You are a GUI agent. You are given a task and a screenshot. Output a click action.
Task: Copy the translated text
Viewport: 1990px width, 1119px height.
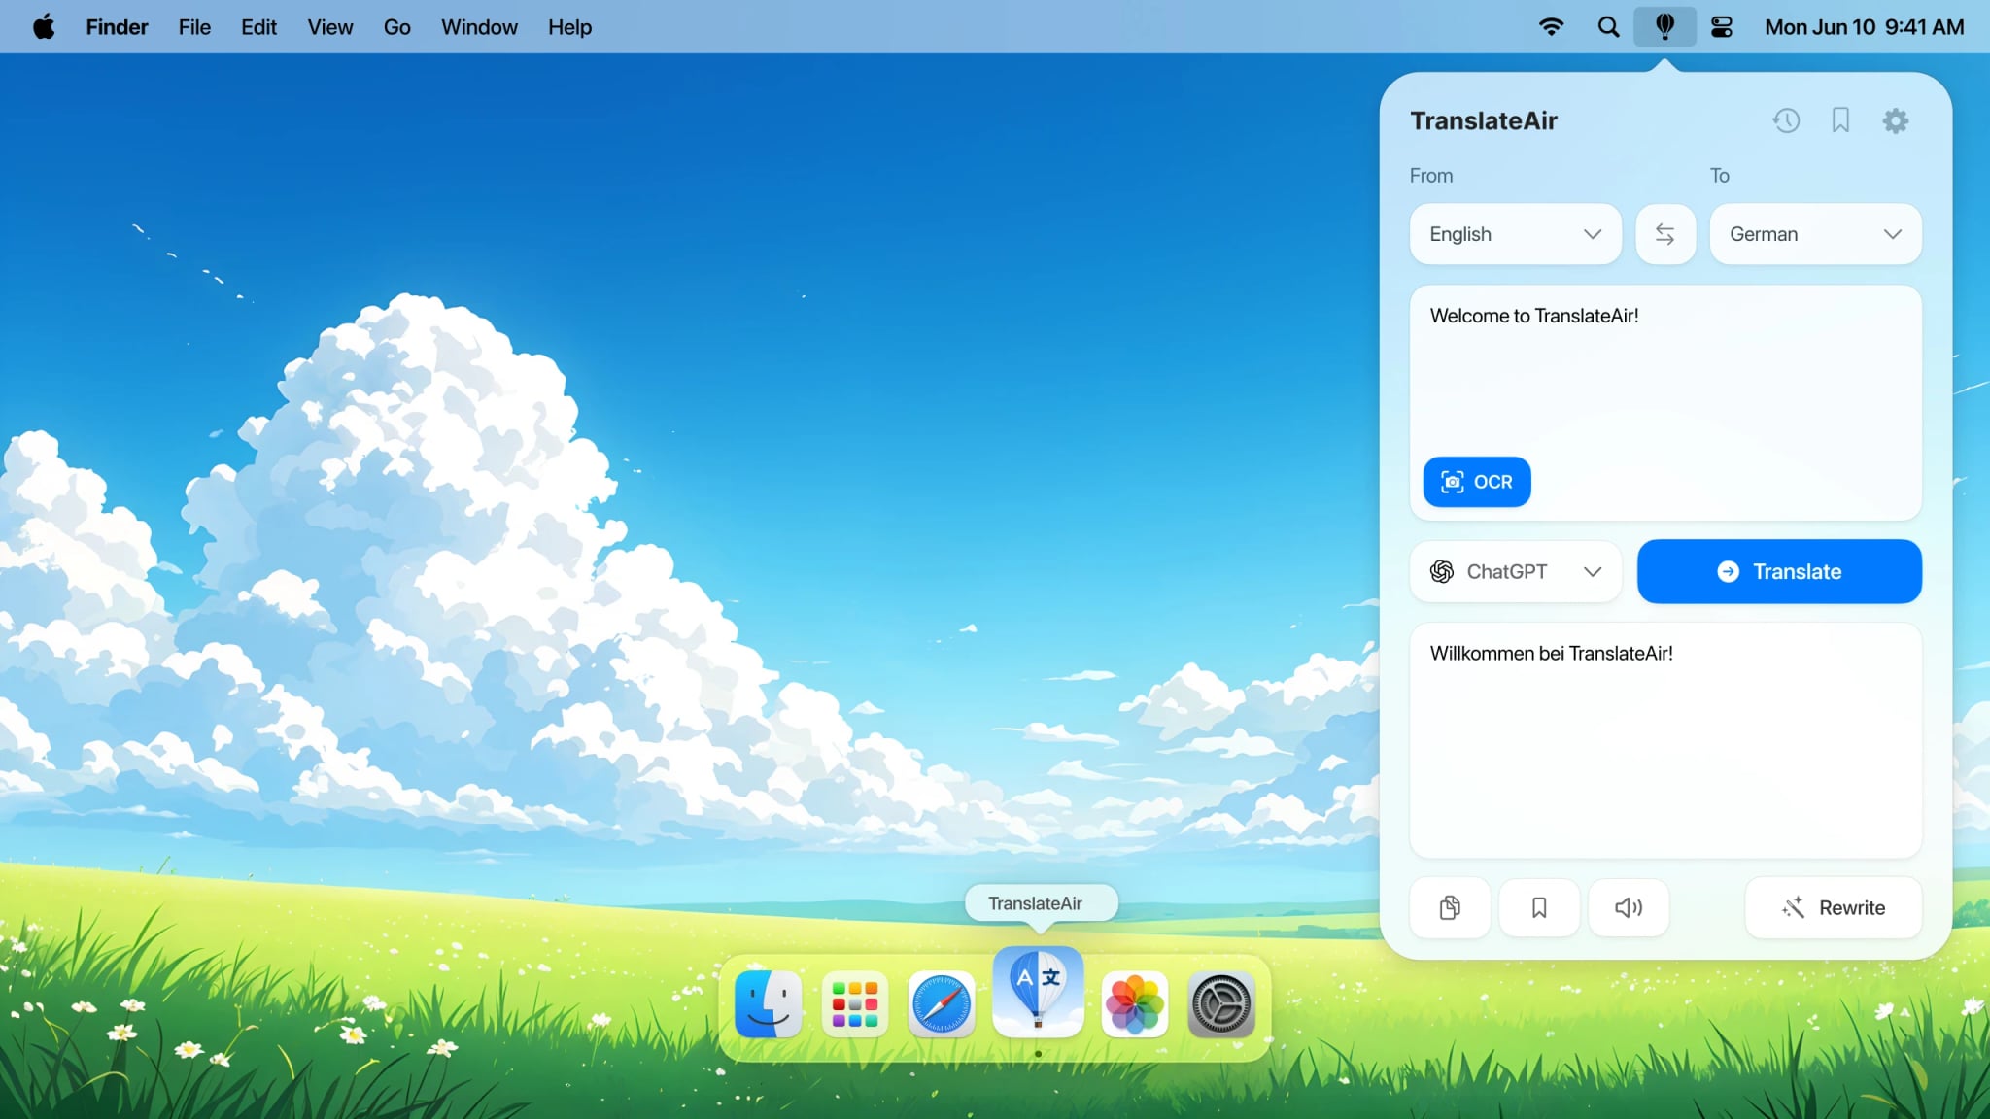tap(1449, 907)
